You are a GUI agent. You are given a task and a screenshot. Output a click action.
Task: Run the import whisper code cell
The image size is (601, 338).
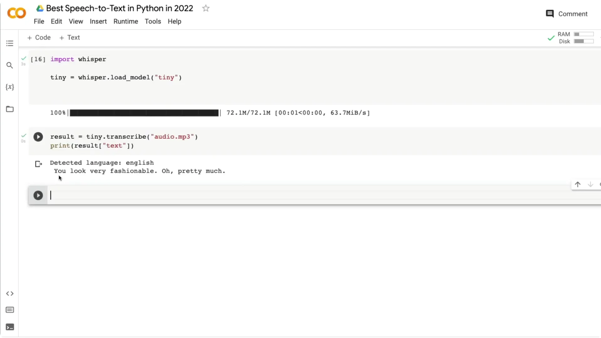coord(38,59)
